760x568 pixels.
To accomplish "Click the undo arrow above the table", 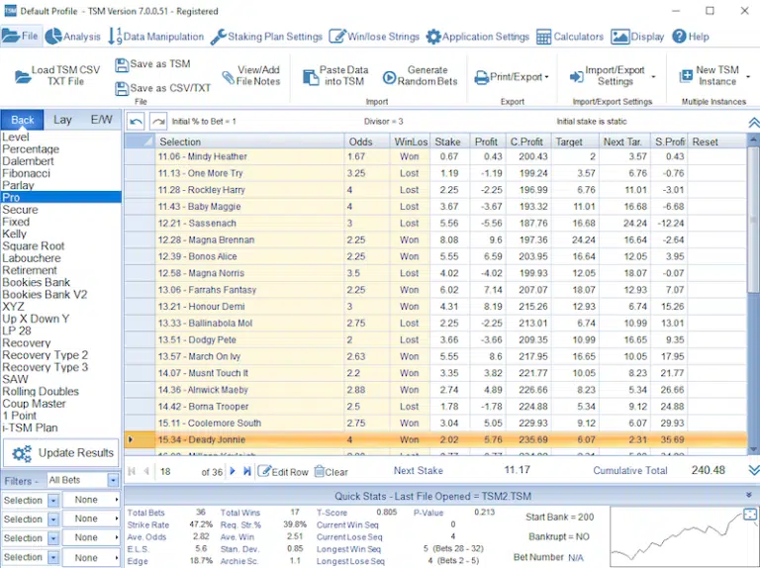I will tap(137, 121).
